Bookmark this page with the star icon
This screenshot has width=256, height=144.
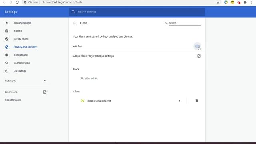218,2
